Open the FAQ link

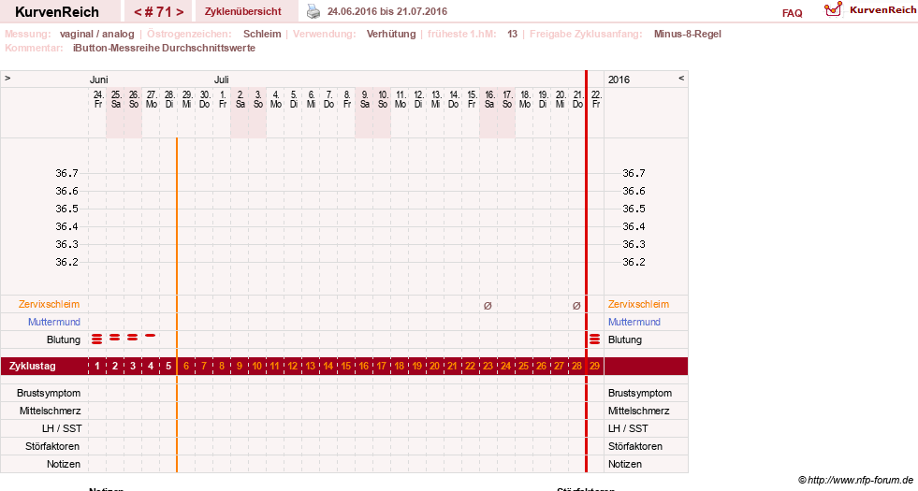[x=792, y=13]
